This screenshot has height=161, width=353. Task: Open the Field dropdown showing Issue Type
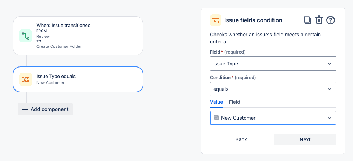pos(273,64)
